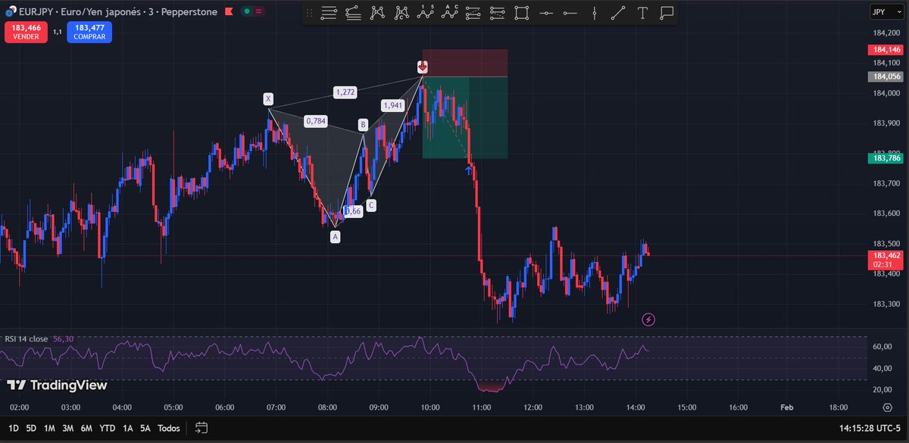Screen dimensions: 909x443
Task: Choose the Callout annotation tool
Action: (667, 13)
